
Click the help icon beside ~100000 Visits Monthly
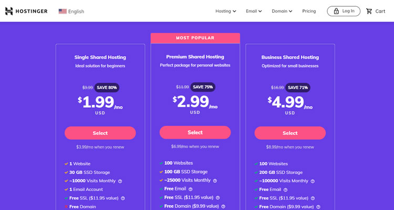(x=313, y=181)
